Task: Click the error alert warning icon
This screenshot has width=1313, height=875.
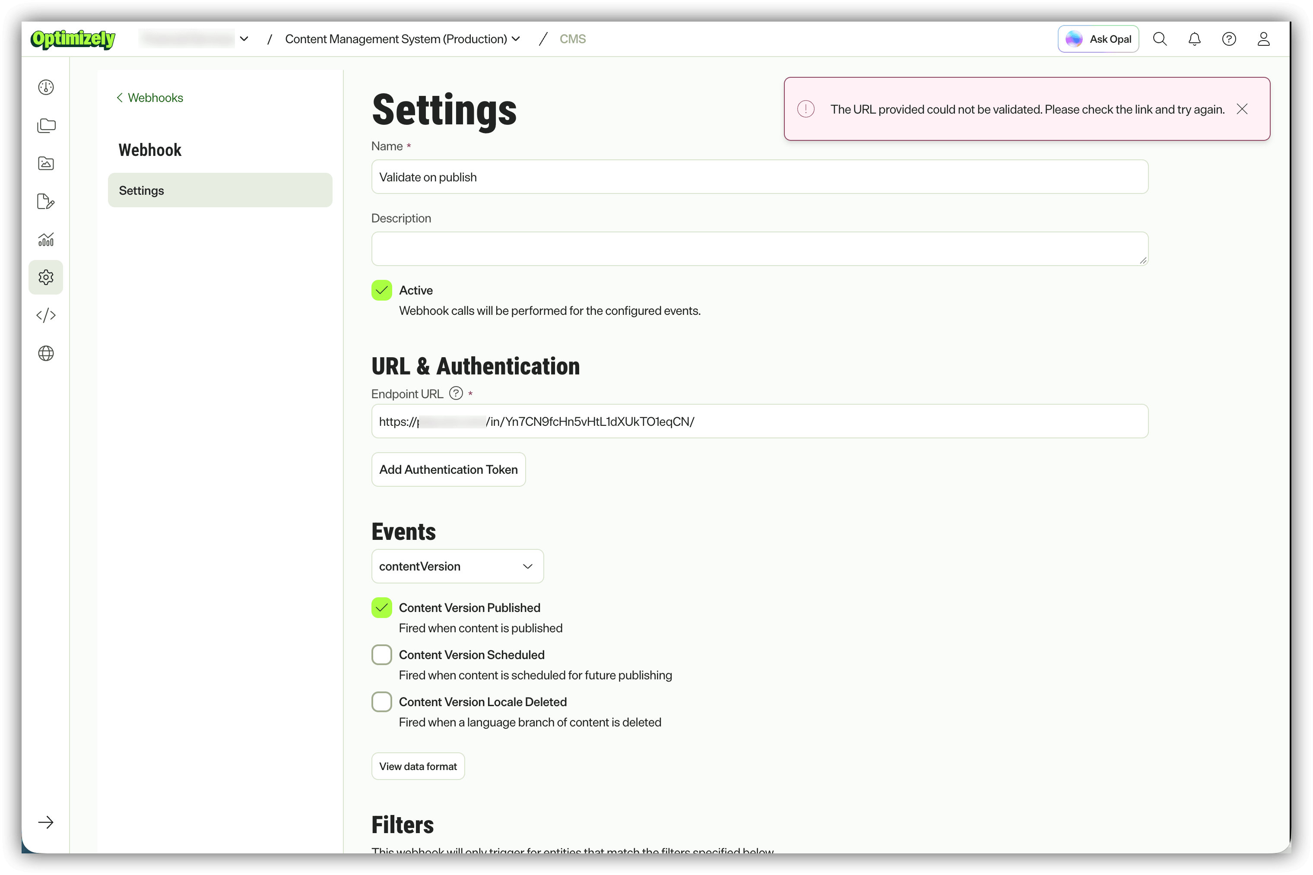Action: 805,109
